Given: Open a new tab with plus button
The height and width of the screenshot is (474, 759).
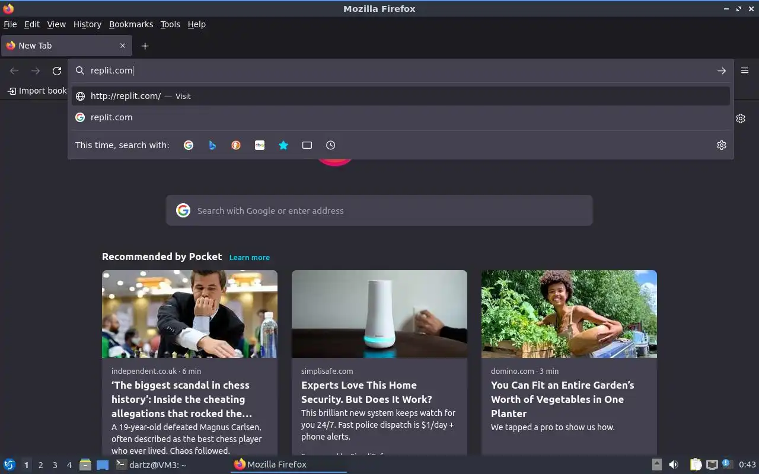Looking at the screenshot, I should pos(145,46).
